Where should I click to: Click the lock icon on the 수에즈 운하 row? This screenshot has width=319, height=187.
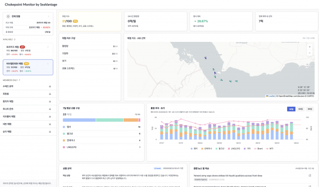click(50, 86)
